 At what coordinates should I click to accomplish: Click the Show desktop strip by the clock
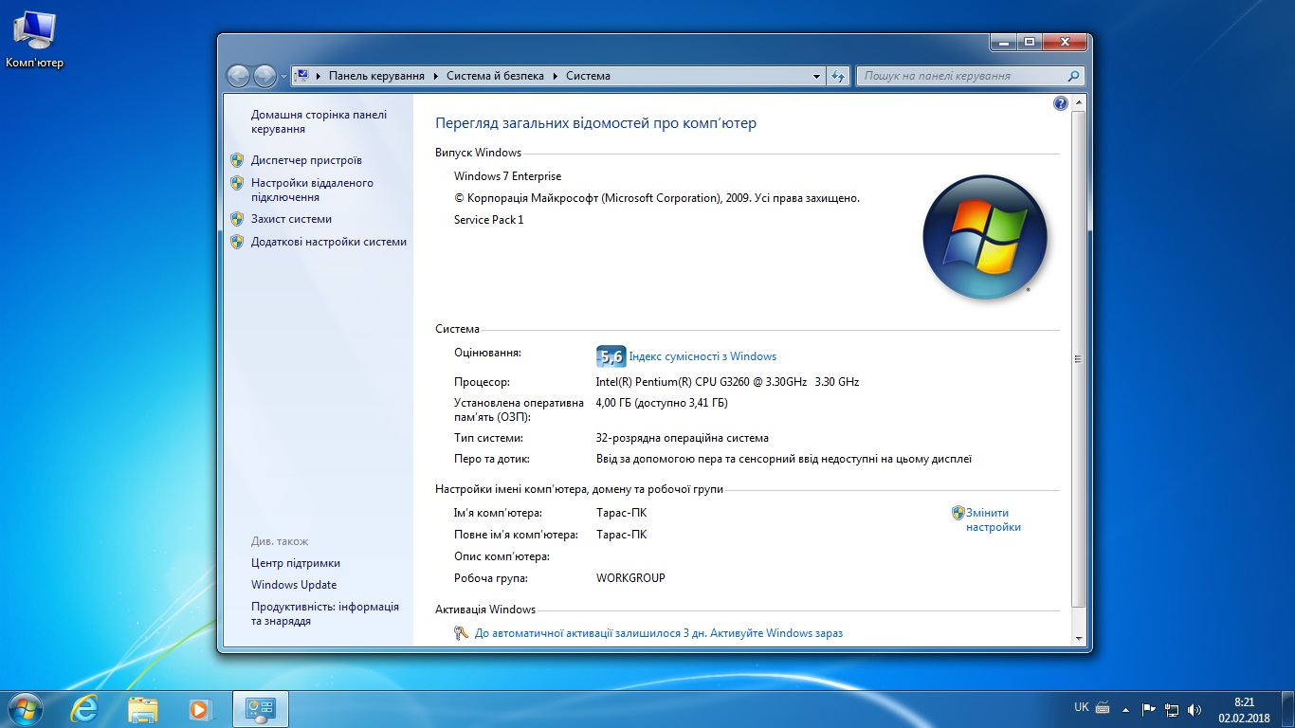pos(1288,709)
